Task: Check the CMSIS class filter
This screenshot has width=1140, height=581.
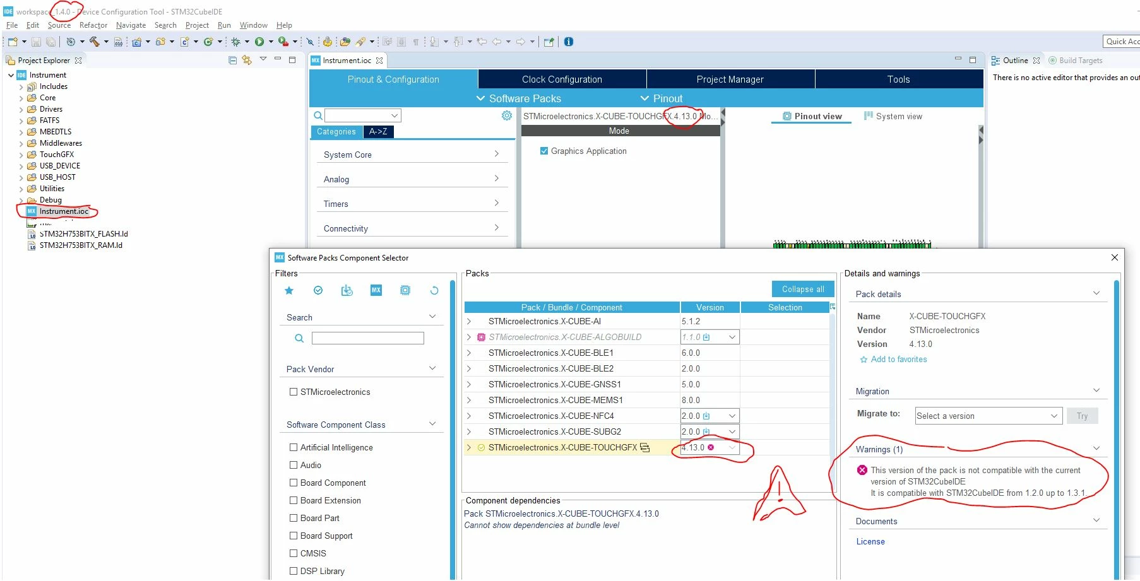Action: [294, 553]
